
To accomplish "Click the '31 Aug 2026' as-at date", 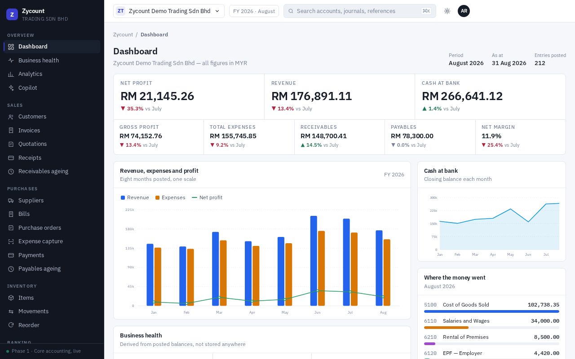I will [509, 63].
